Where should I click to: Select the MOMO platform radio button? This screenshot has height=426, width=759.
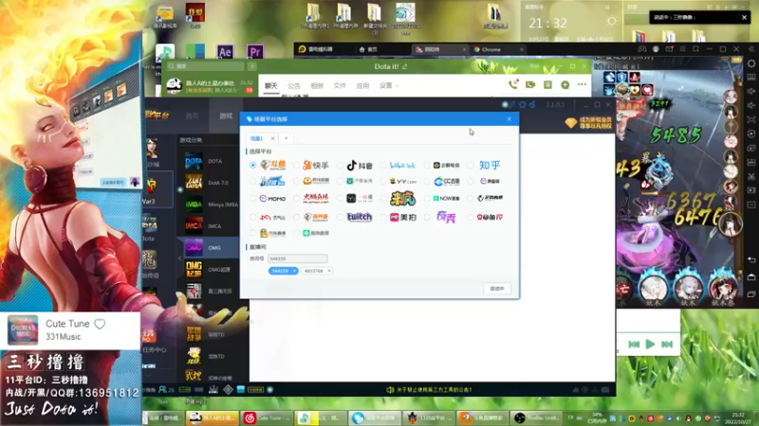pos(252,199)
